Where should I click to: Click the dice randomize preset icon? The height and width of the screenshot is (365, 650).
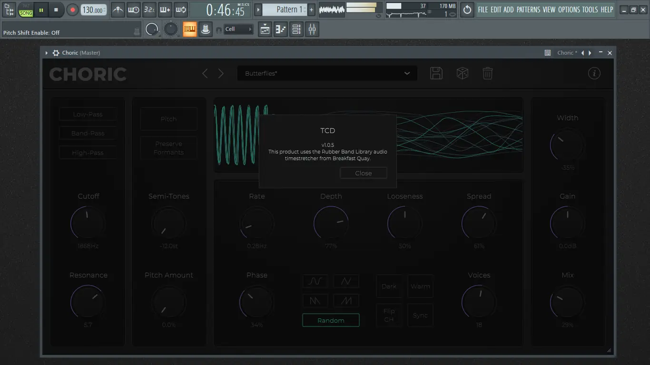coord(462,73)
